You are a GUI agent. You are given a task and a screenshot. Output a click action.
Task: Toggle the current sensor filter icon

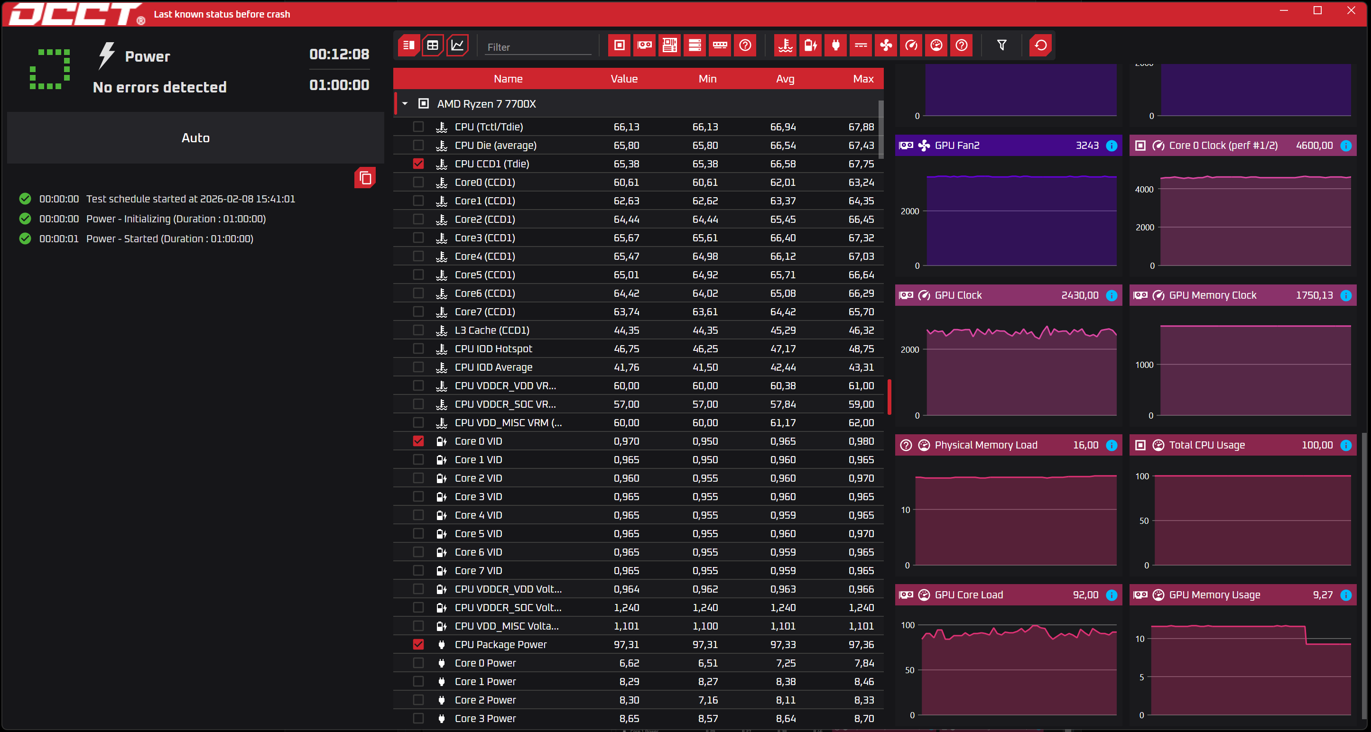click(x=861, y=45)
